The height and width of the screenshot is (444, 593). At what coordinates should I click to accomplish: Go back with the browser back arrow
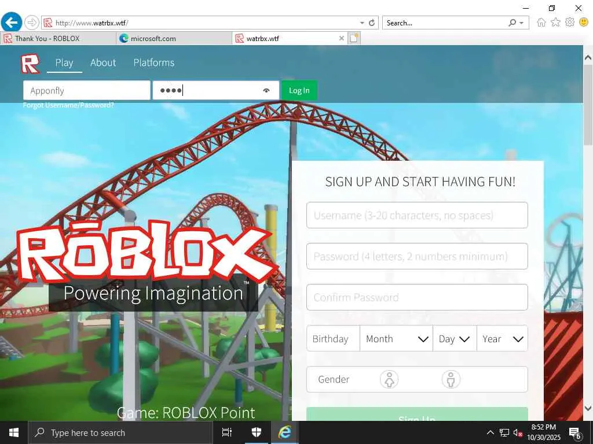[12, 23]
